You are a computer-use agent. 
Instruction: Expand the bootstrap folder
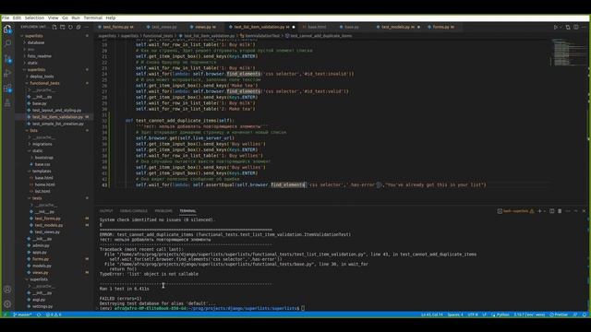pyautogui.click(x=44, y=158)
